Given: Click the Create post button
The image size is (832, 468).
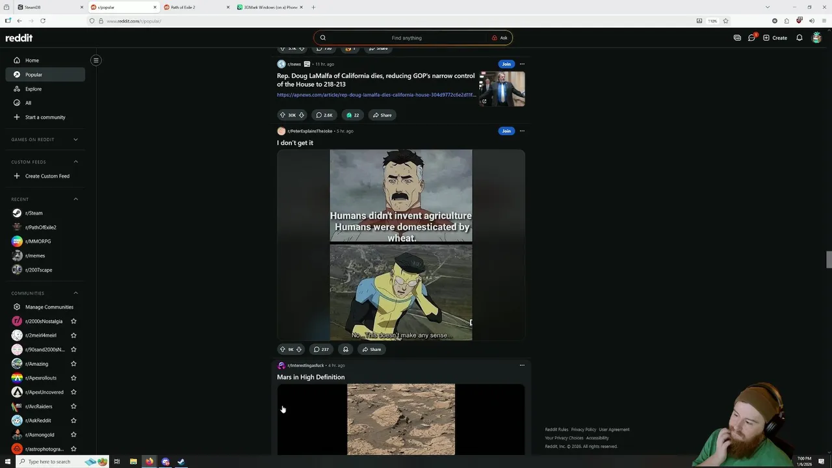Looking at the screenshot, I should tap(775, 38).
